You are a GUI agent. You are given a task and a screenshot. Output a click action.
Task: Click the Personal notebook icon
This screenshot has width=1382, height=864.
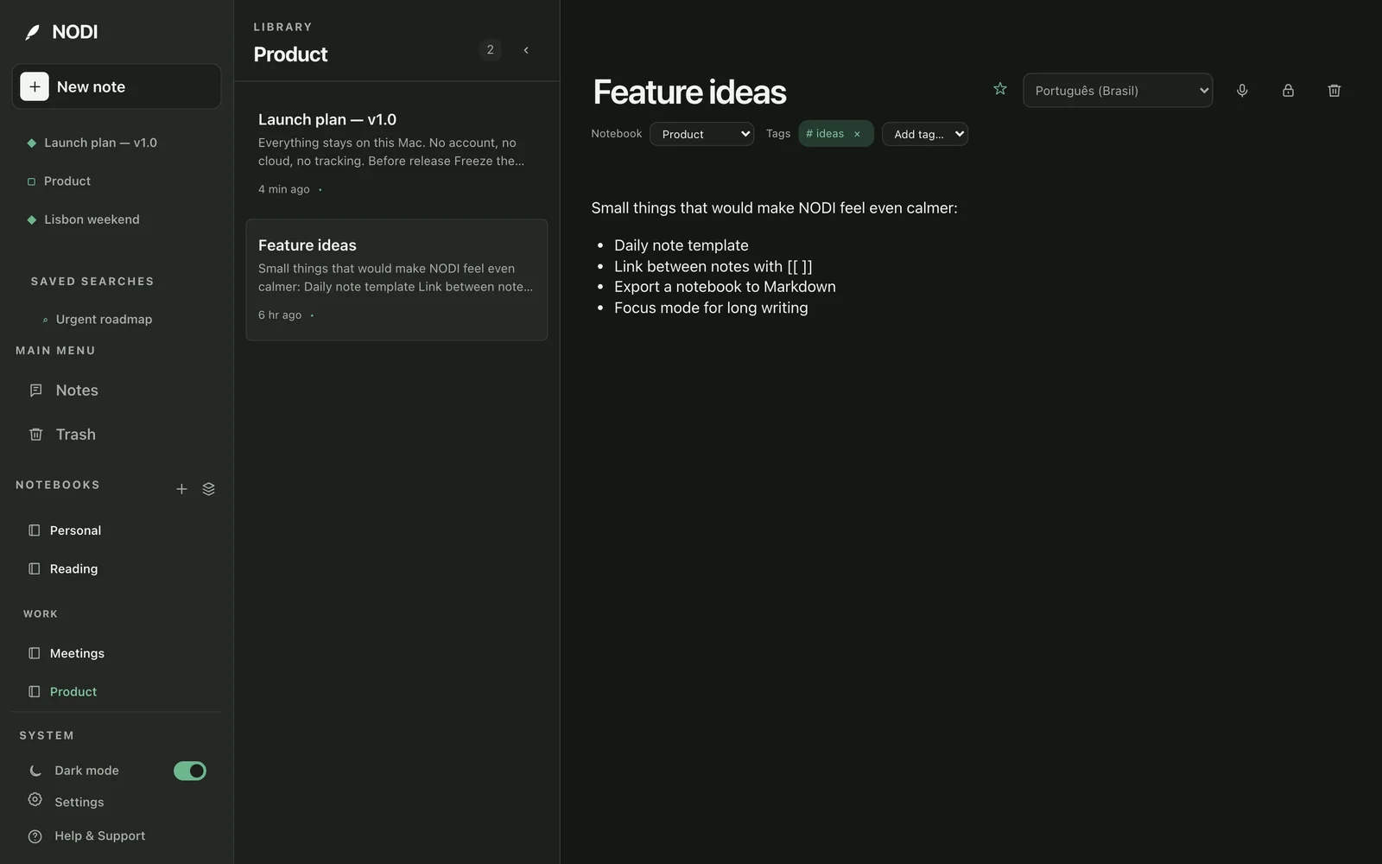pos(35,530)
